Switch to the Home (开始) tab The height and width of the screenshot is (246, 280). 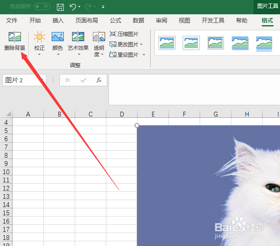(35, 20)
